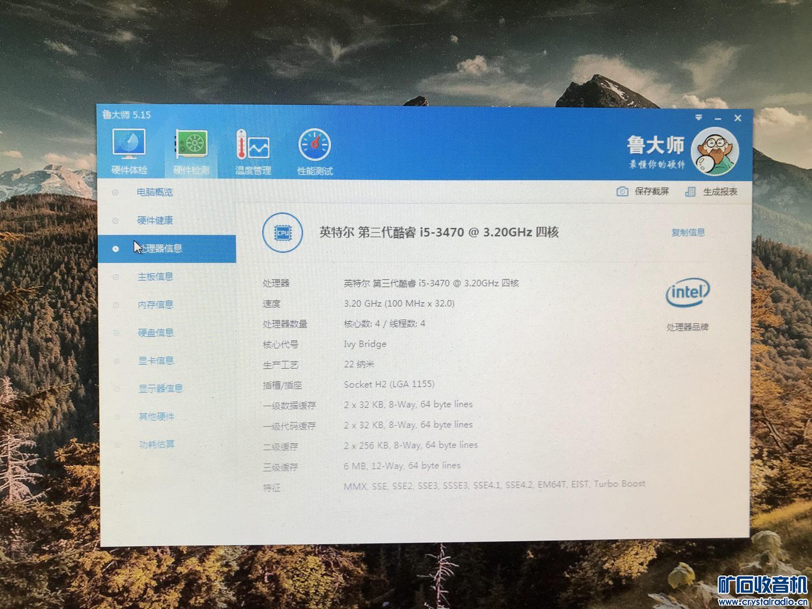
Task: Click the 2 x 256 KB cache value
Action: click(411, 445)
